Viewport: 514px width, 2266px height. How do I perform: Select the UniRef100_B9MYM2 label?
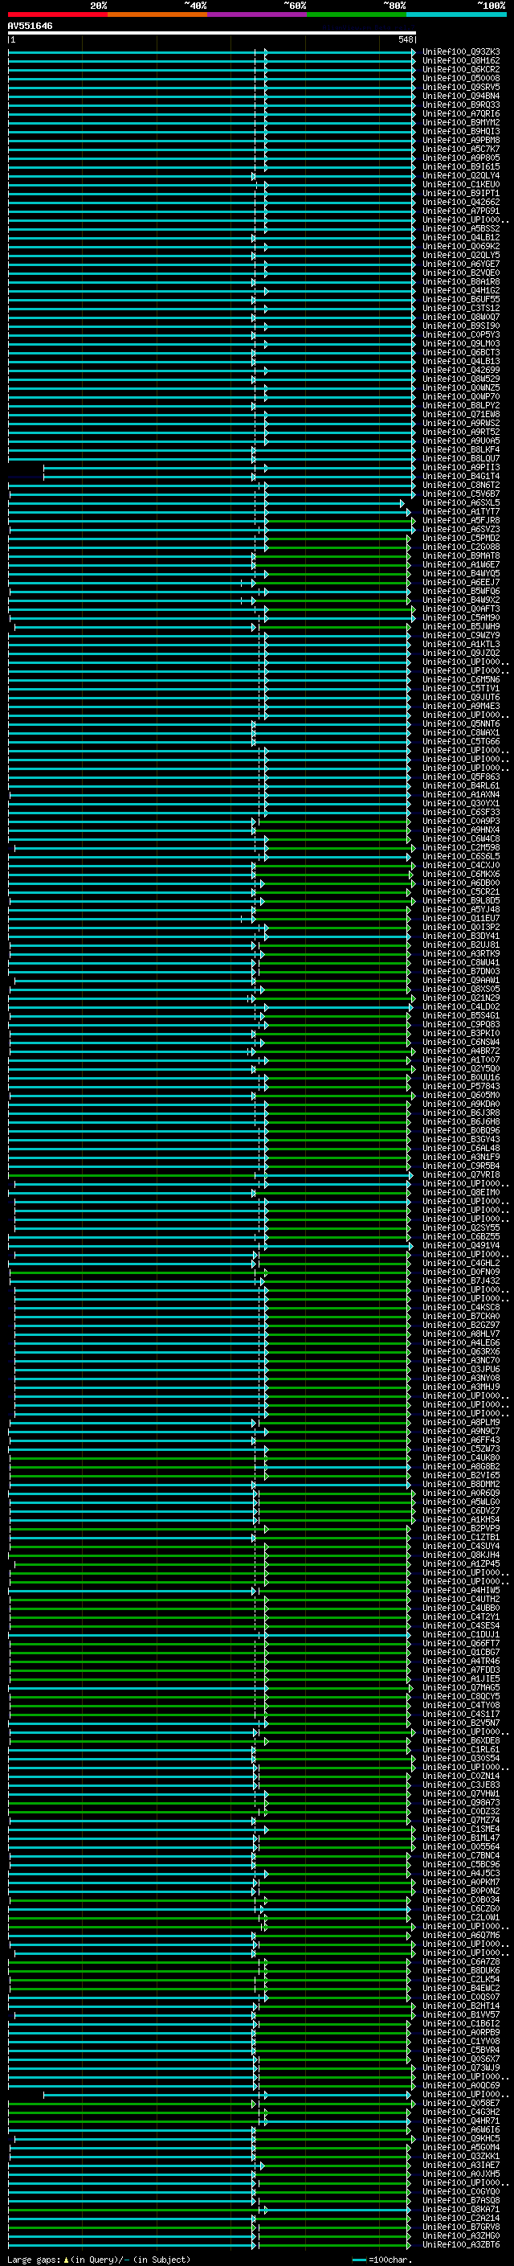tap(461, 122)
